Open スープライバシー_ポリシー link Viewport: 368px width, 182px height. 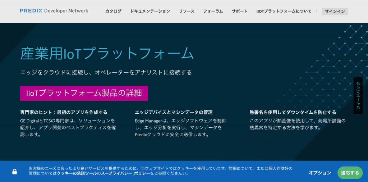point(125,174)
